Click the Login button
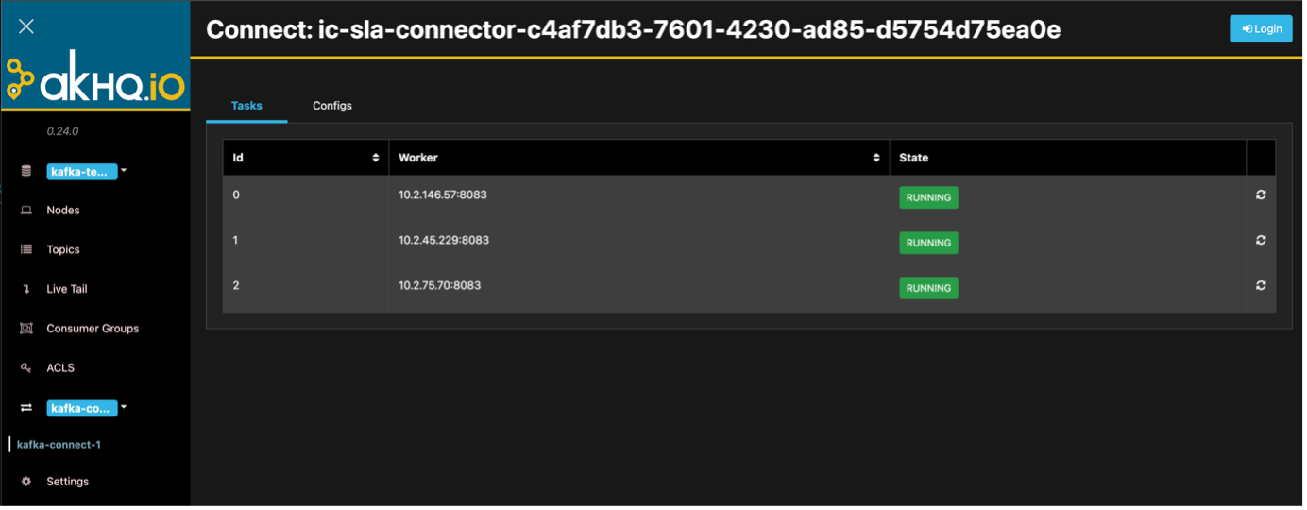1307x510 pixels. point(1263,29)
